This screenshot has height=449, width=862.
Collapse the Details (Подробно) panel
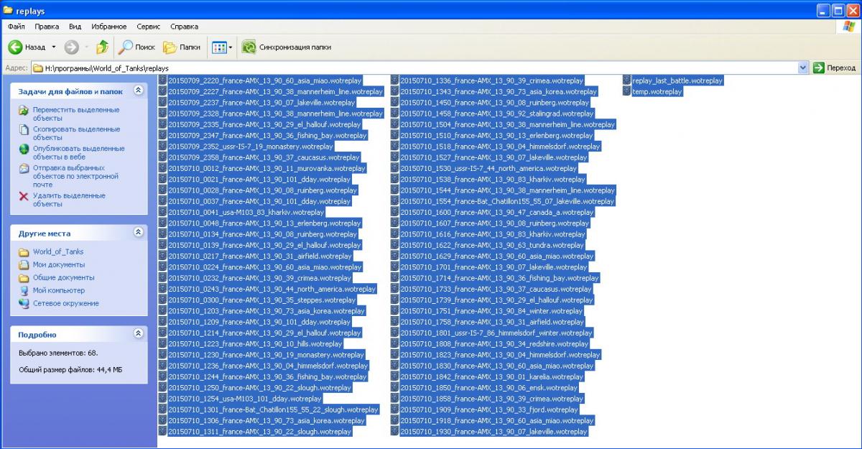(138, 334)
